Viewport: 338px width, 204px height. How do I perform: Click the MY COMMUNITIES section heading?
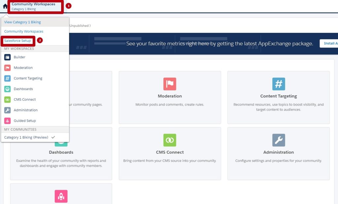click(20, 129)
